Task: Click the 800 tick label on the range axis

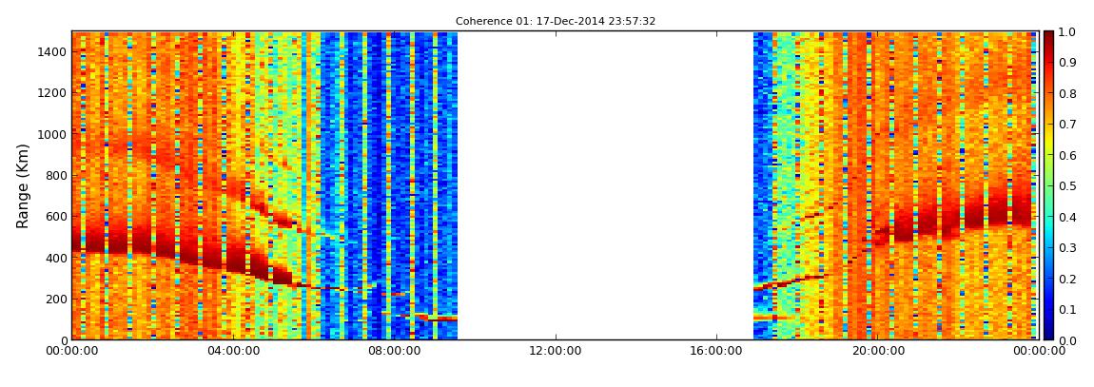Action: [x=56, y=175]
